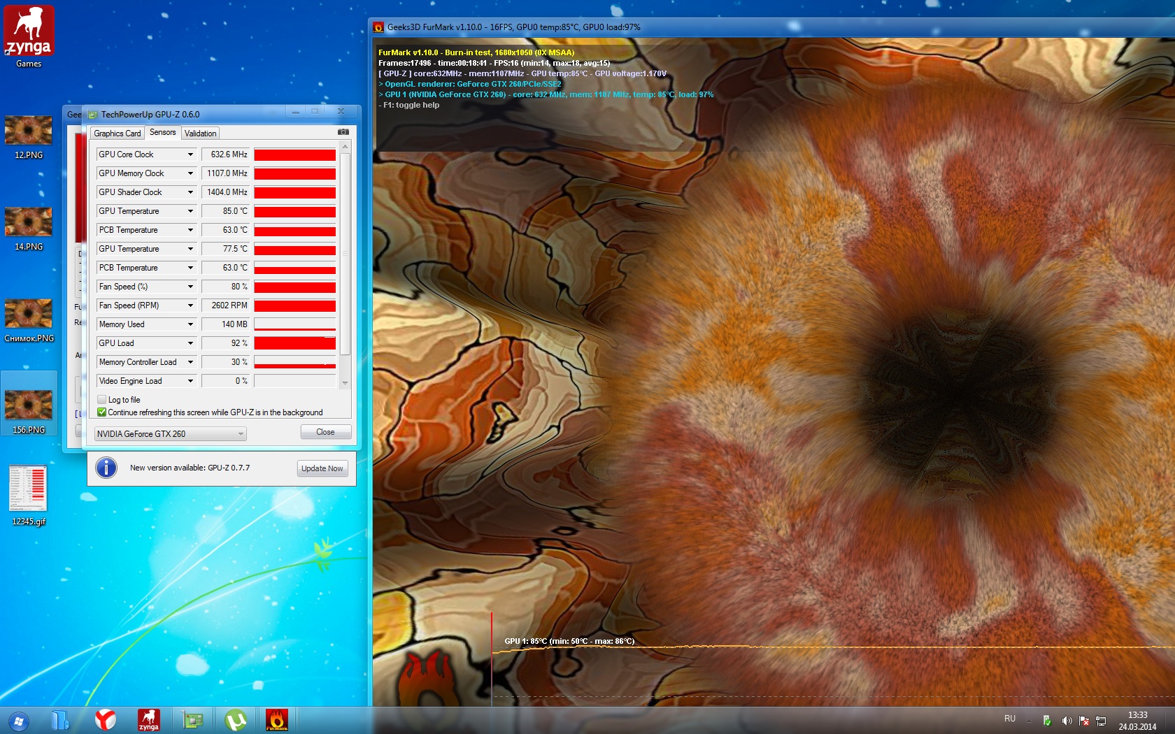The height and width of the screenshot is (734, 1175).
Task: Open Memory Used sensor dropdown
Action: click(x=146, y=324)
